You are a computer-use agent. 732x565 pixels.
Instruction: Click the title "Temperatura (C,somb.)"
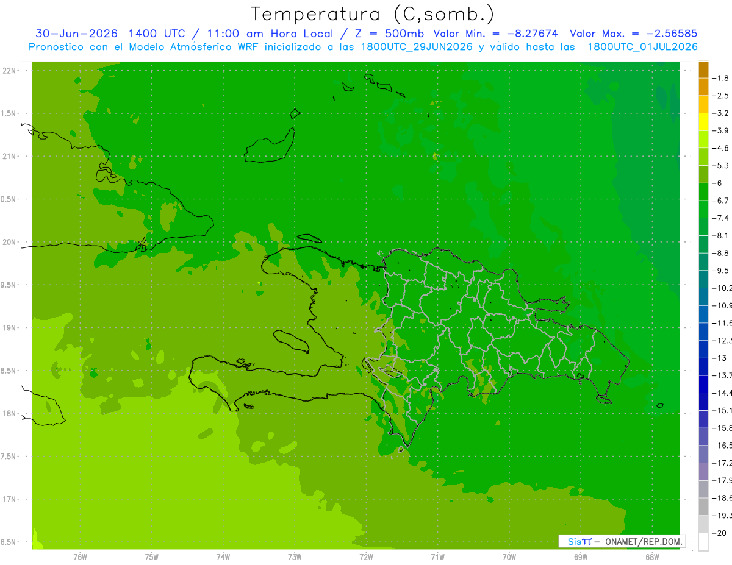pos(373,14)
